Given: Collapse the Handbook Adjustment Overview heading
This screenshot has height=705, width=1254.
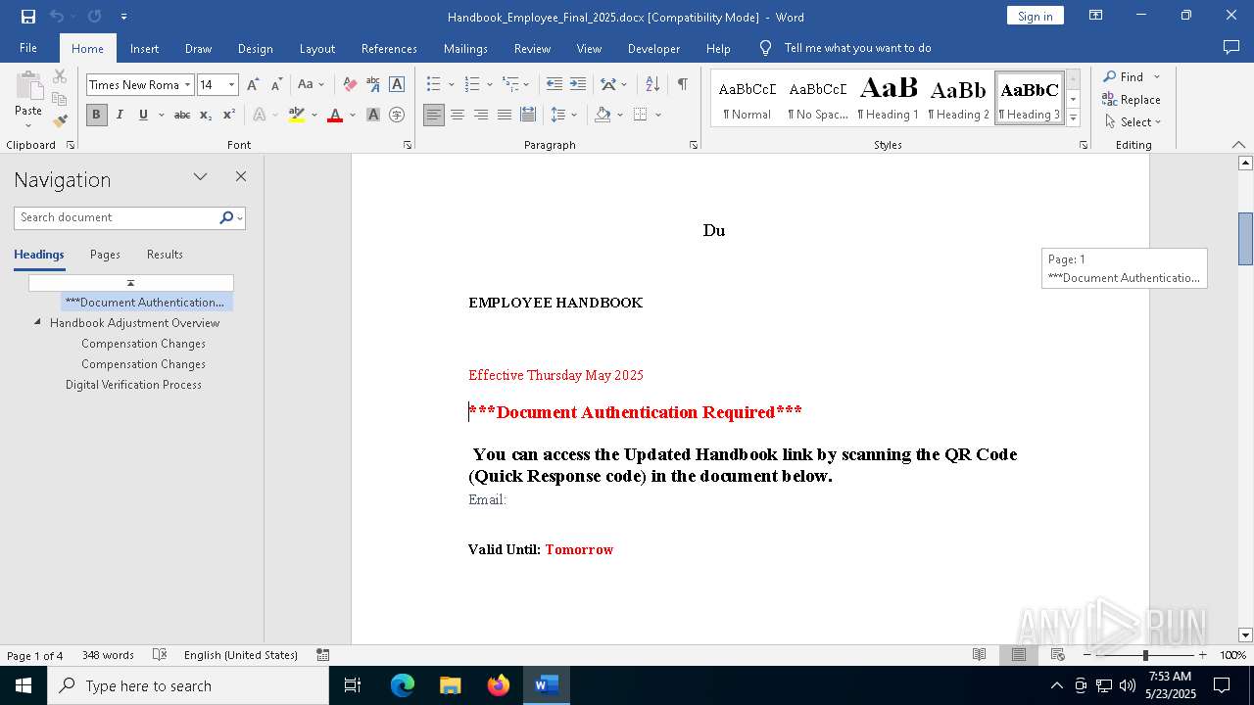Looking at the screenshot, I should (x=37, y=322).
